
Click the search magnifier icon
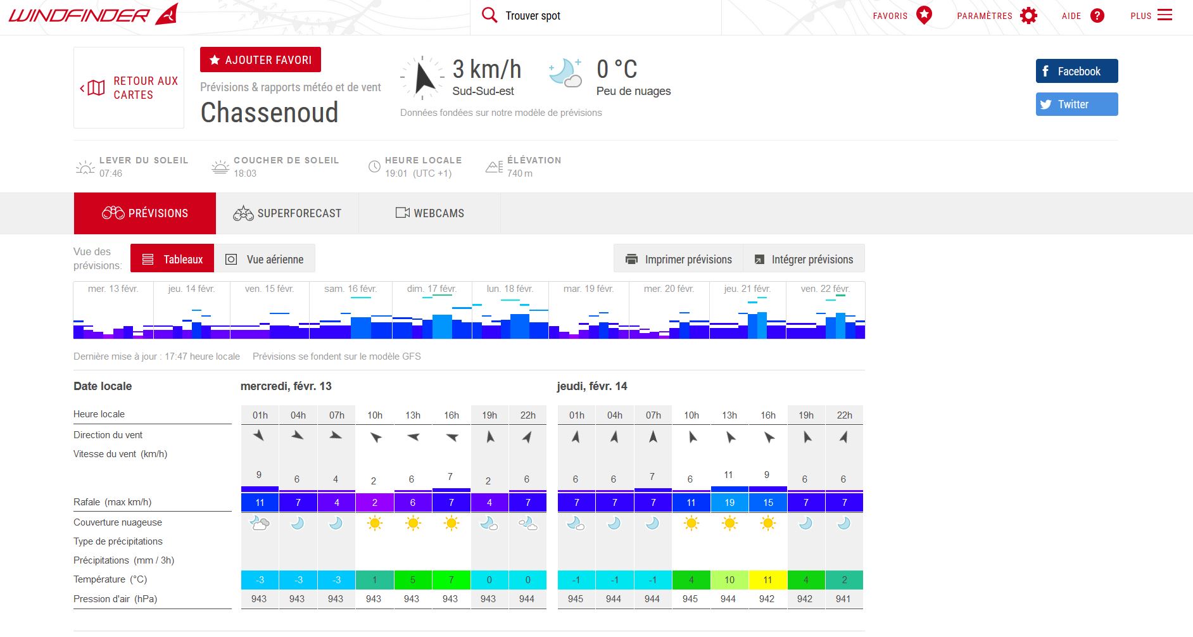[x=489, y=15]
